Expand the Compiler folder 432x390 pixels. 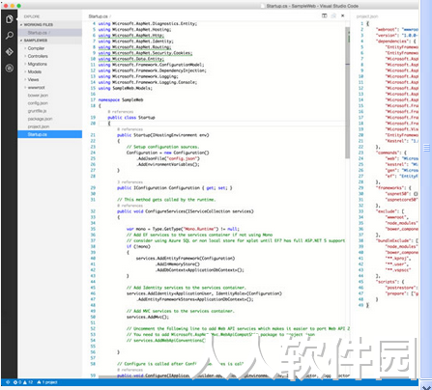(49, 48)
